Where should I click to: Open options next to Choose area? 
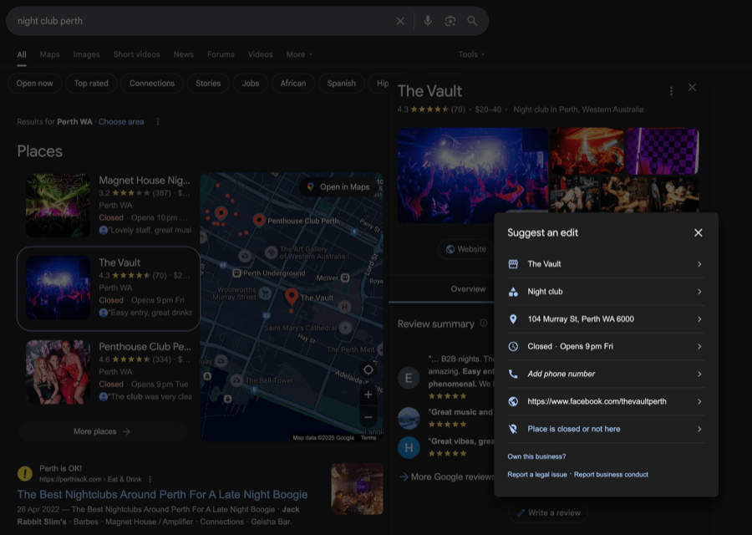[158, 122]
